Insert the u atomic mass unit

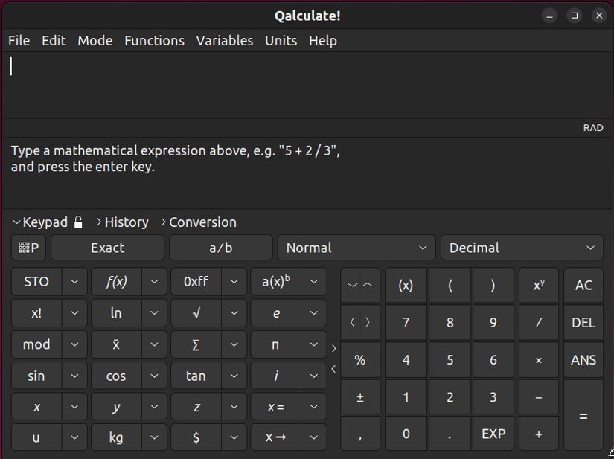point(36,437)
